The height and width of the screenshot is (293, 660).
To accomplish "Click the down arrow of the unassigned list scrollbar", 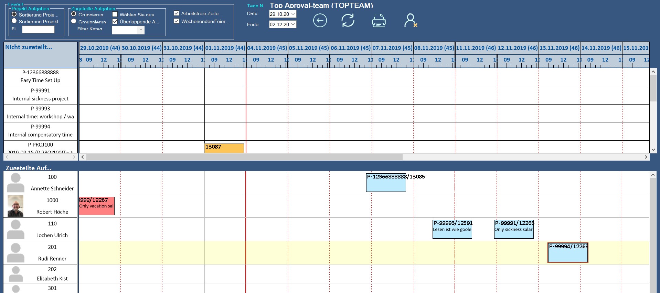I will [x=653, y=150].
